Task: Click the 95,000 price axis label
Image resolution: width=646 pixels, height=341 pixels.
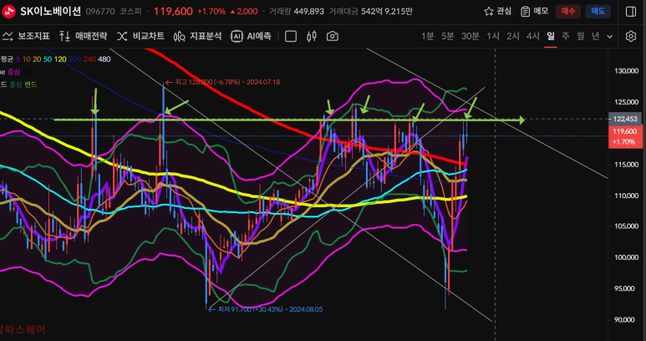Action: (625, 288)
